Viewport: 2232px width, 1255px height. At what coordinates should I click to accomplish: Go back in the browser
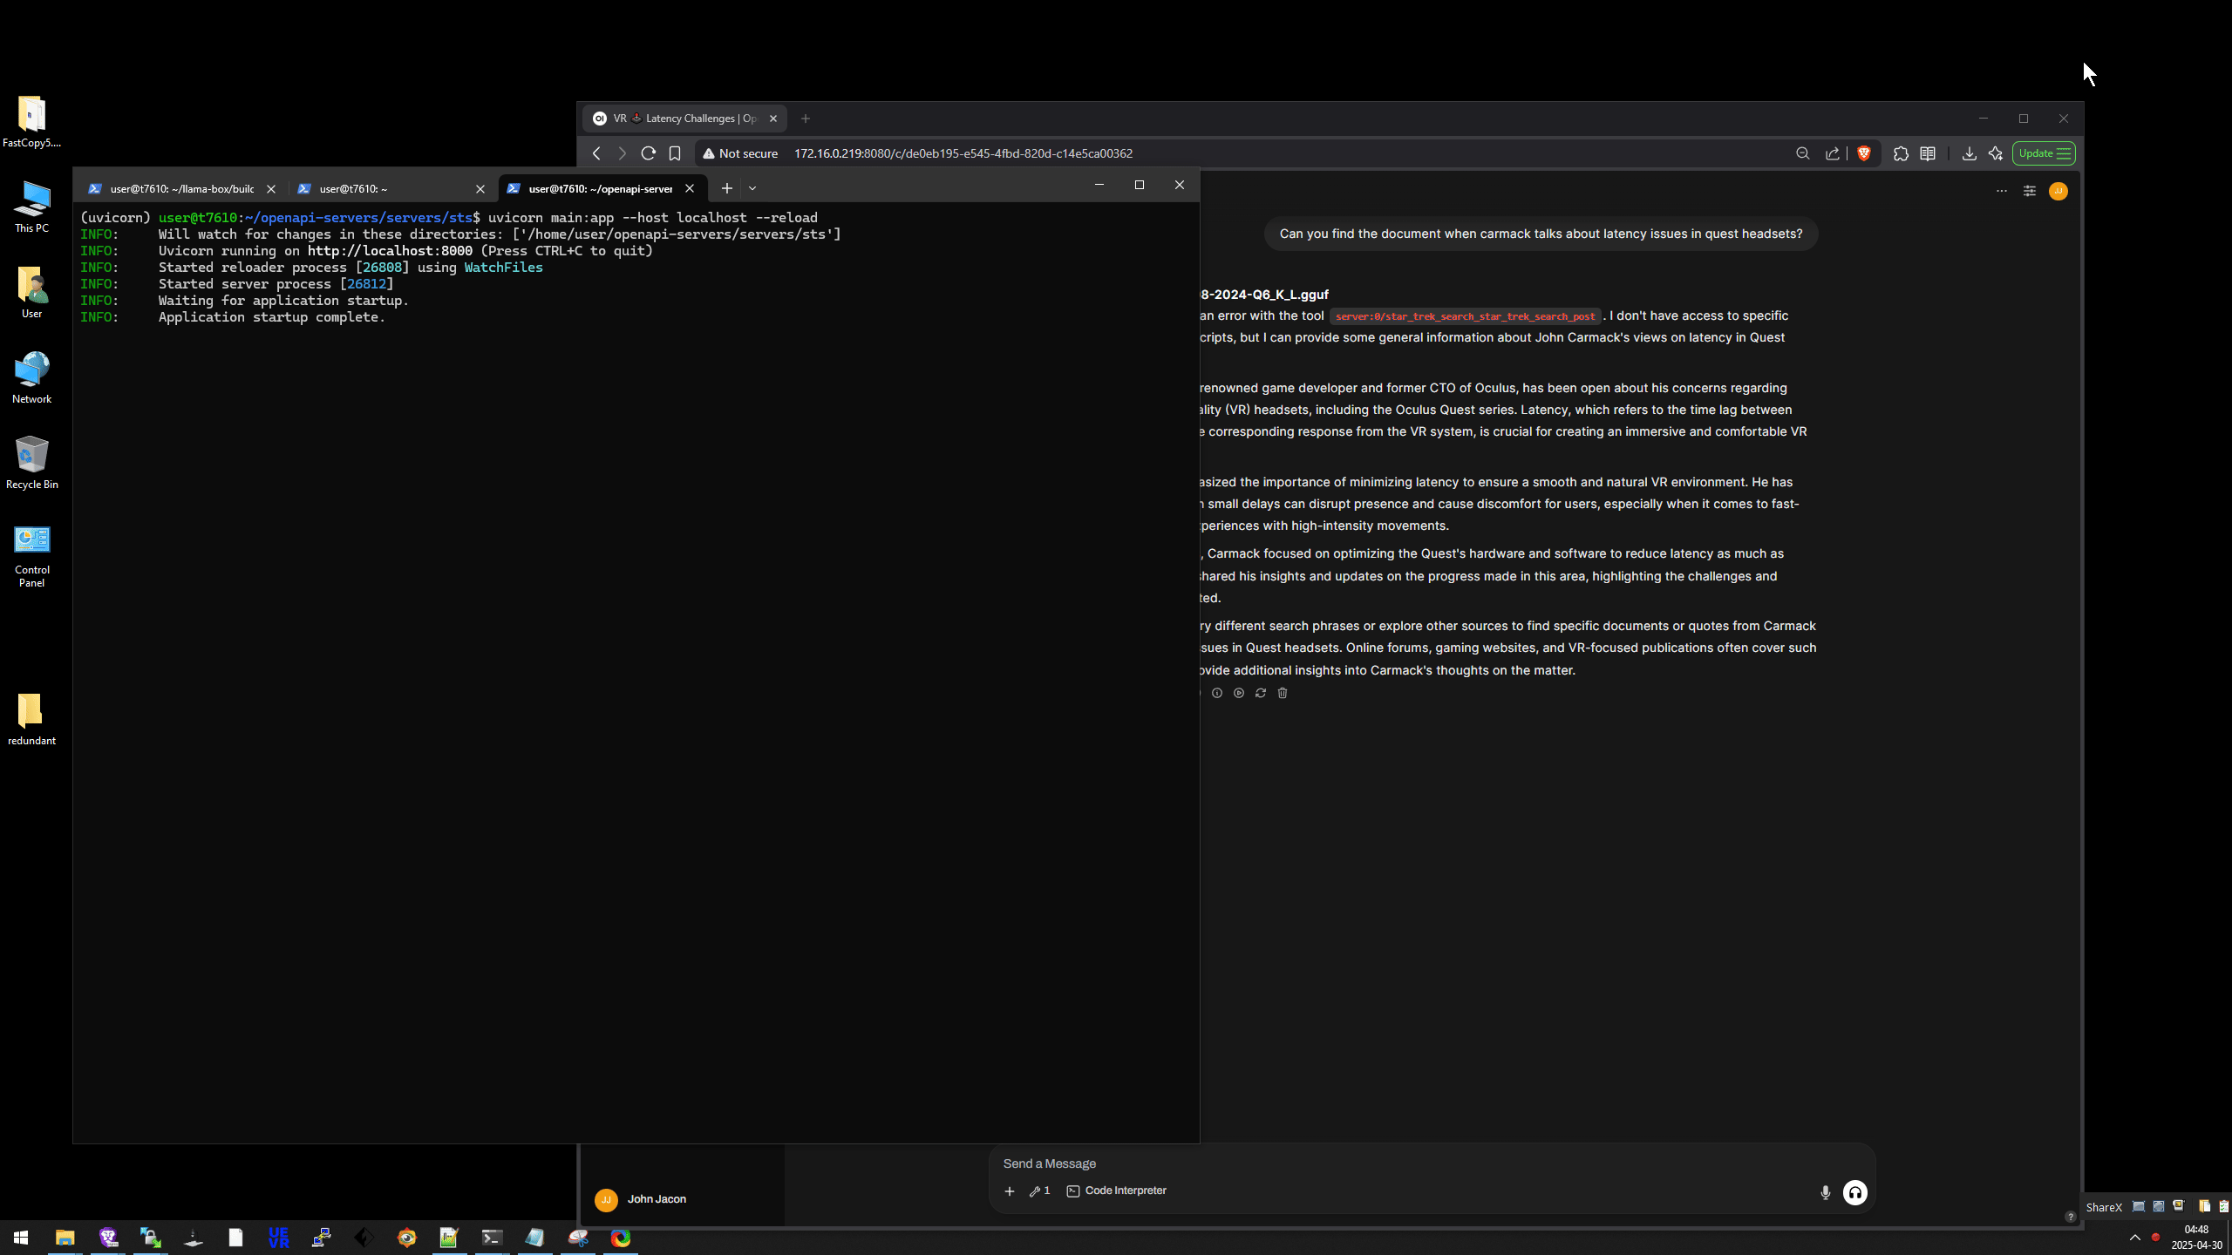click(596, 153)
